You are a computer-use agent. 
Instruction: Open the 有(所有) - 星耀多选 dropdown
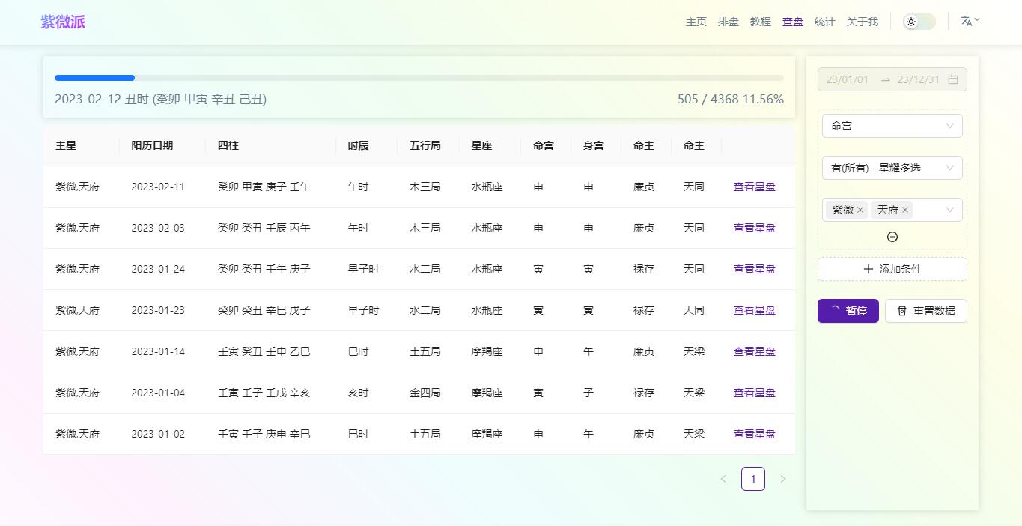(892, 168)
